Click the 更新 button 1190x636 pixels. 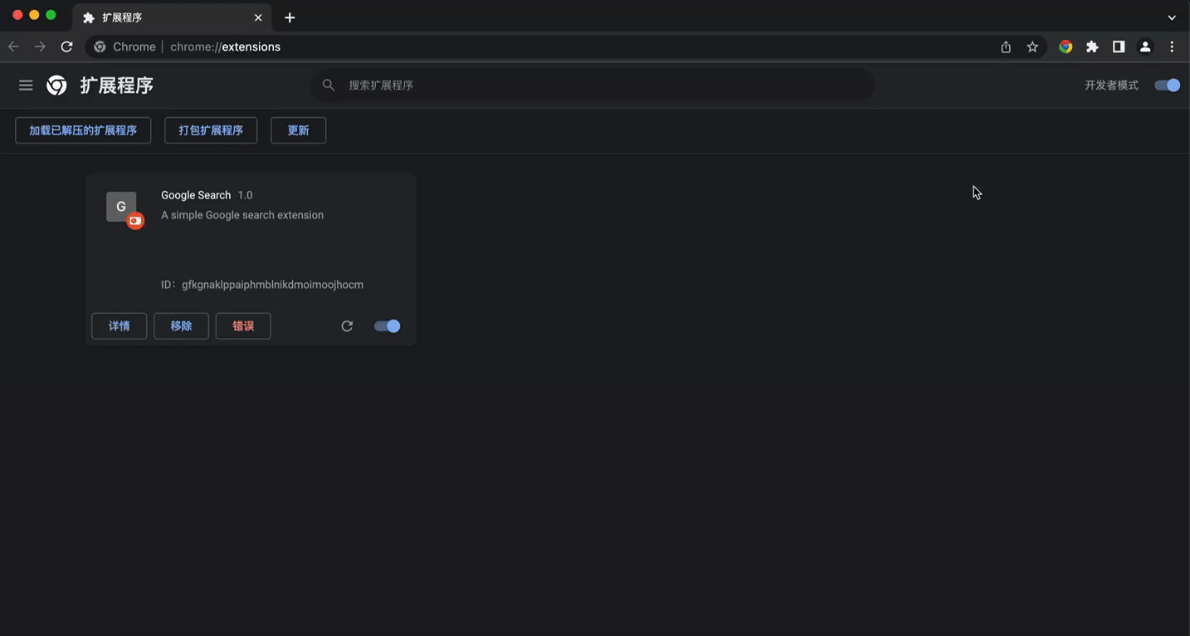(x=298, y=130)
